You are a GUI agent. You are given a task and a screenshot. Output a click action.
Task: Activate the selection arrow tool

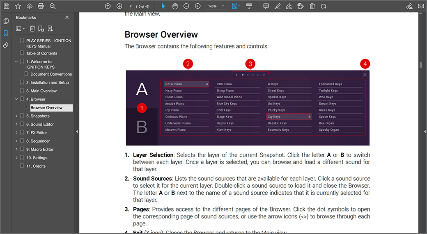tap(163, 6)
